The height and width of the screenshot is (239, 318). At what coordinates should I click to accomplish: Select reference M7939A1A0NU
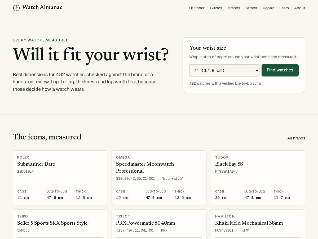tap(226, 172)
